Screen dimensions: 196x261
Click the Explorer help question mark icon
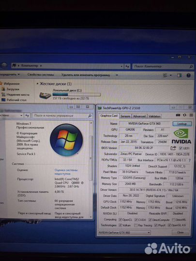(x=189, y=75)
